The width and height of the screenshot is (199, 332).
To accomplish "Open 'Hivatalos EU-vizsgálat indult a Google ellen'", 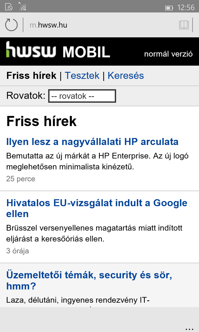I will [97, 208].
